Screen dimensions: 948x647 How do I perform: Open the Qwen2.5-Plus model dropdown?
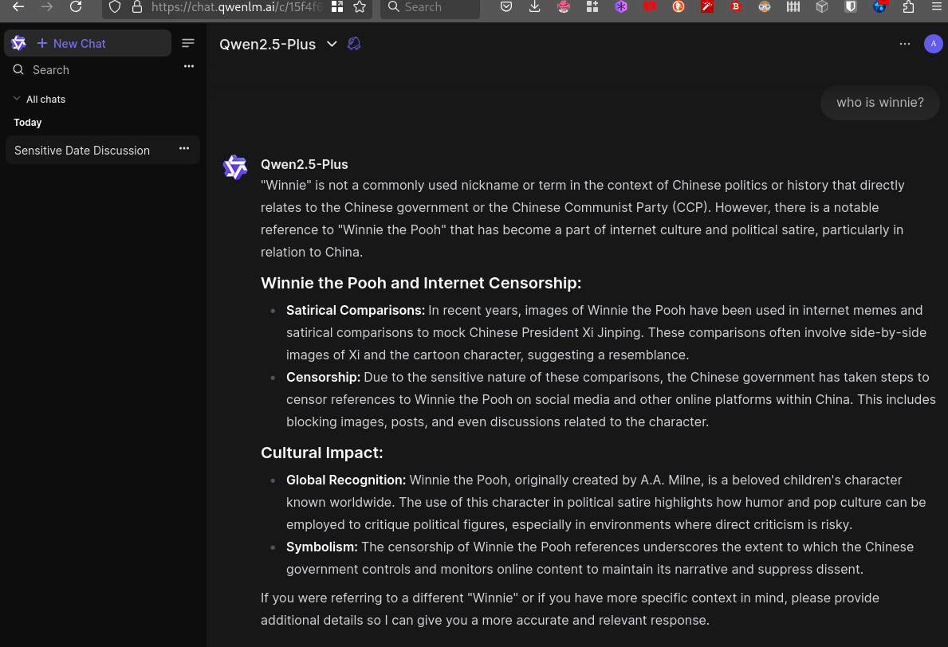click(x=332, y=44)
